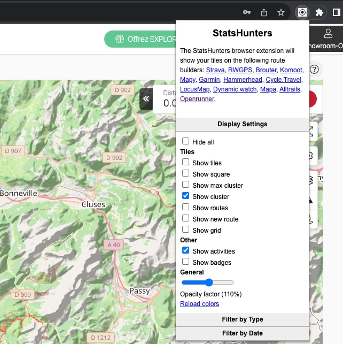Viewport: 343px width, 344px height.
Task: Enable the Show square checkbox
Action: point(185,173)
